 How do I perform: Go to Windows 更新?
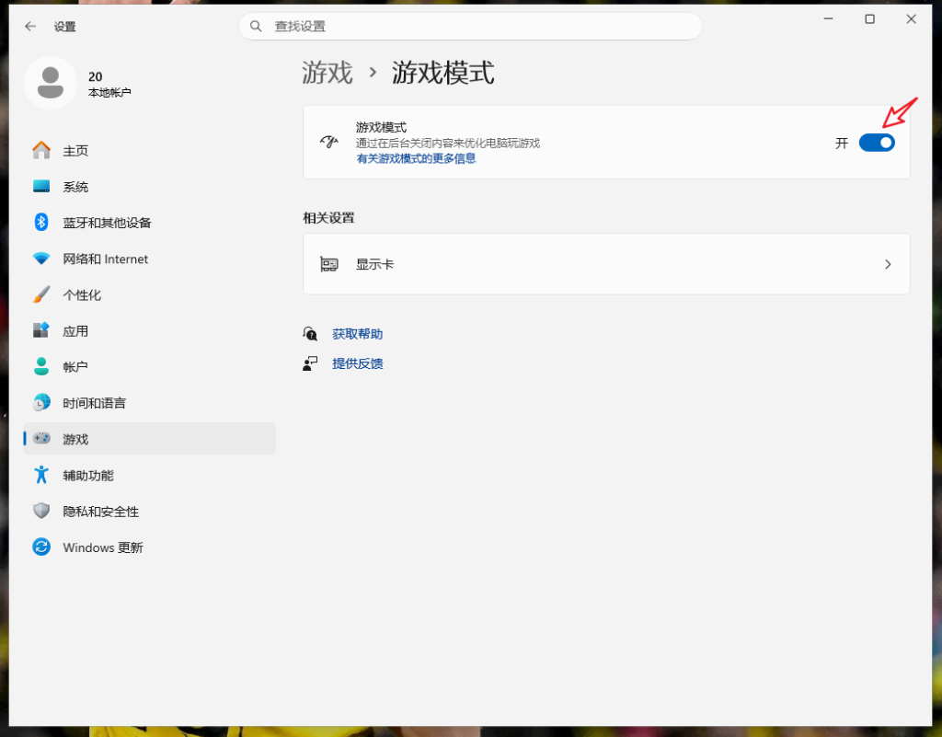pos(150,547)
